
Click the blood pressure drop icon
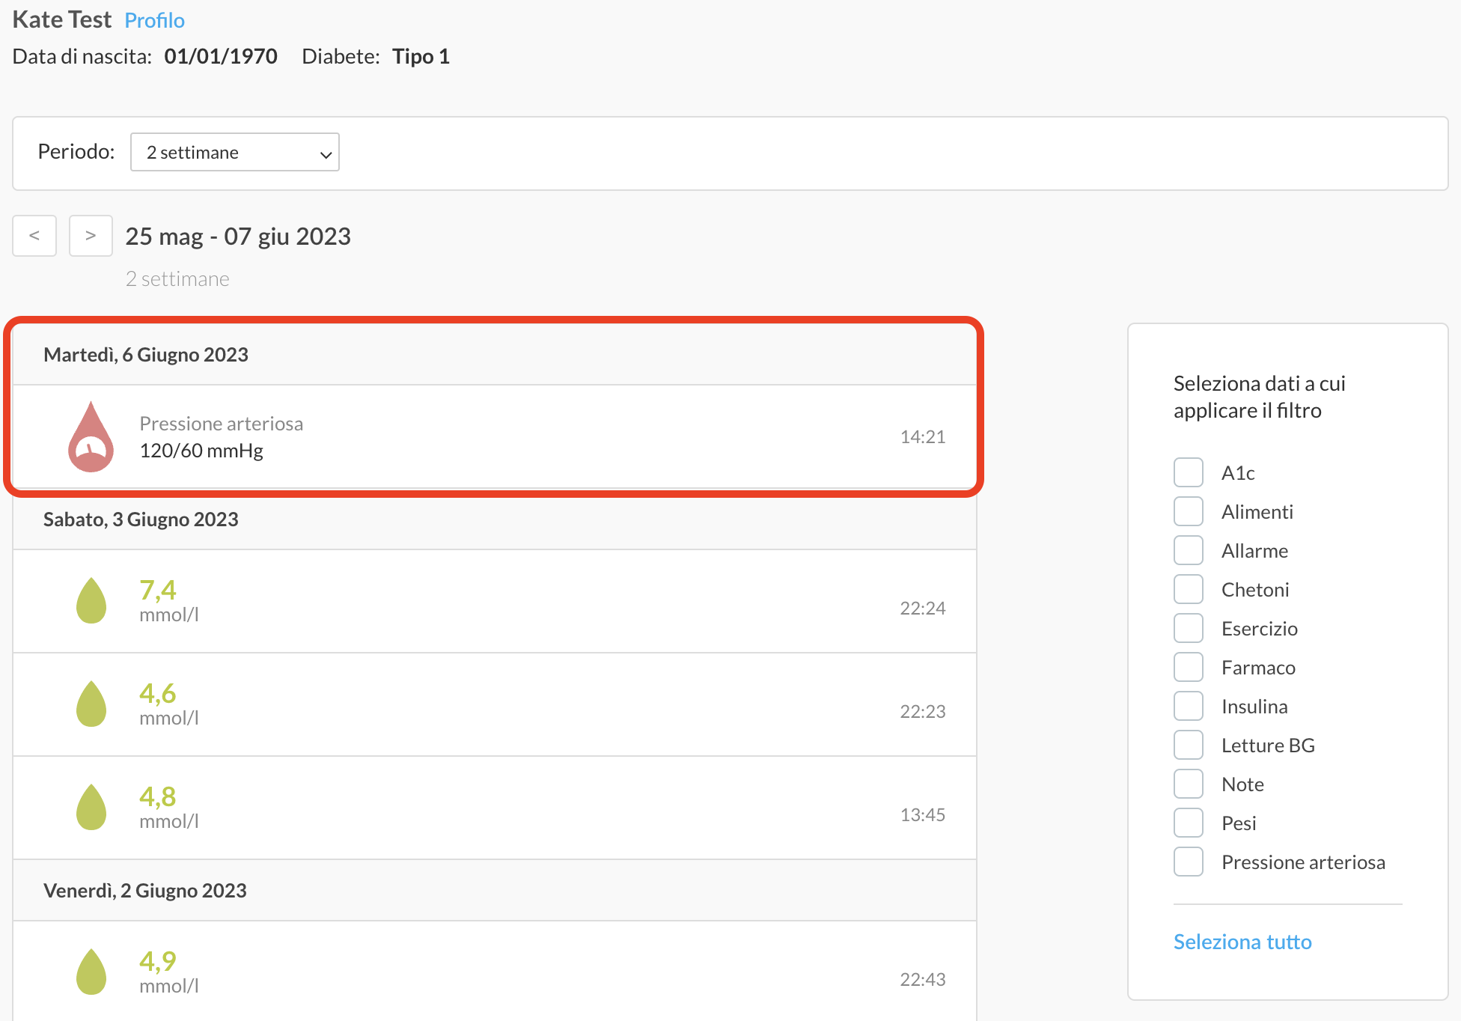tap(91, 437)
